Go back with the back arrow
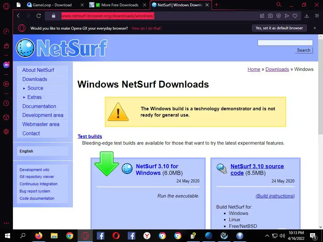 tap(18, 16)
